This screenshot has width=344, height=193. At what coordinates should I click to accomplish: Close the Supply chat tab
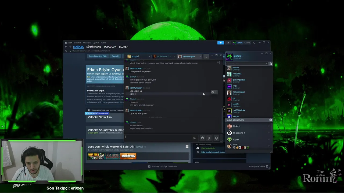coord(149,57)
